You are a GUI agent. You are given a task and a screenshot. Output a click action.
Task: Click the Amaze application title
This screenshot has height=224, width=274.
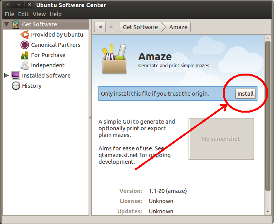[155, 57]
